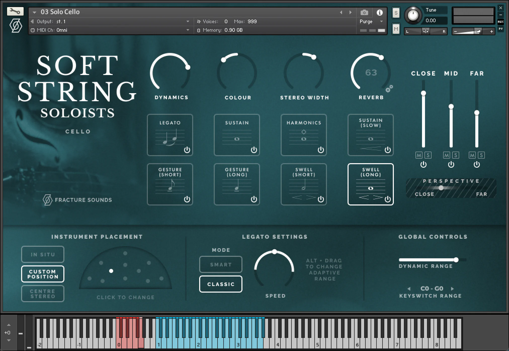
Task: Open the reverb settings gear icon
Action: [389, 89]
